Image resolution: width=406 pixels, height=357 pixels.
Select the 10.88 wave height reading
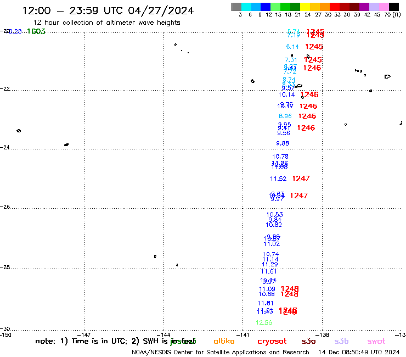pos(267,294)
